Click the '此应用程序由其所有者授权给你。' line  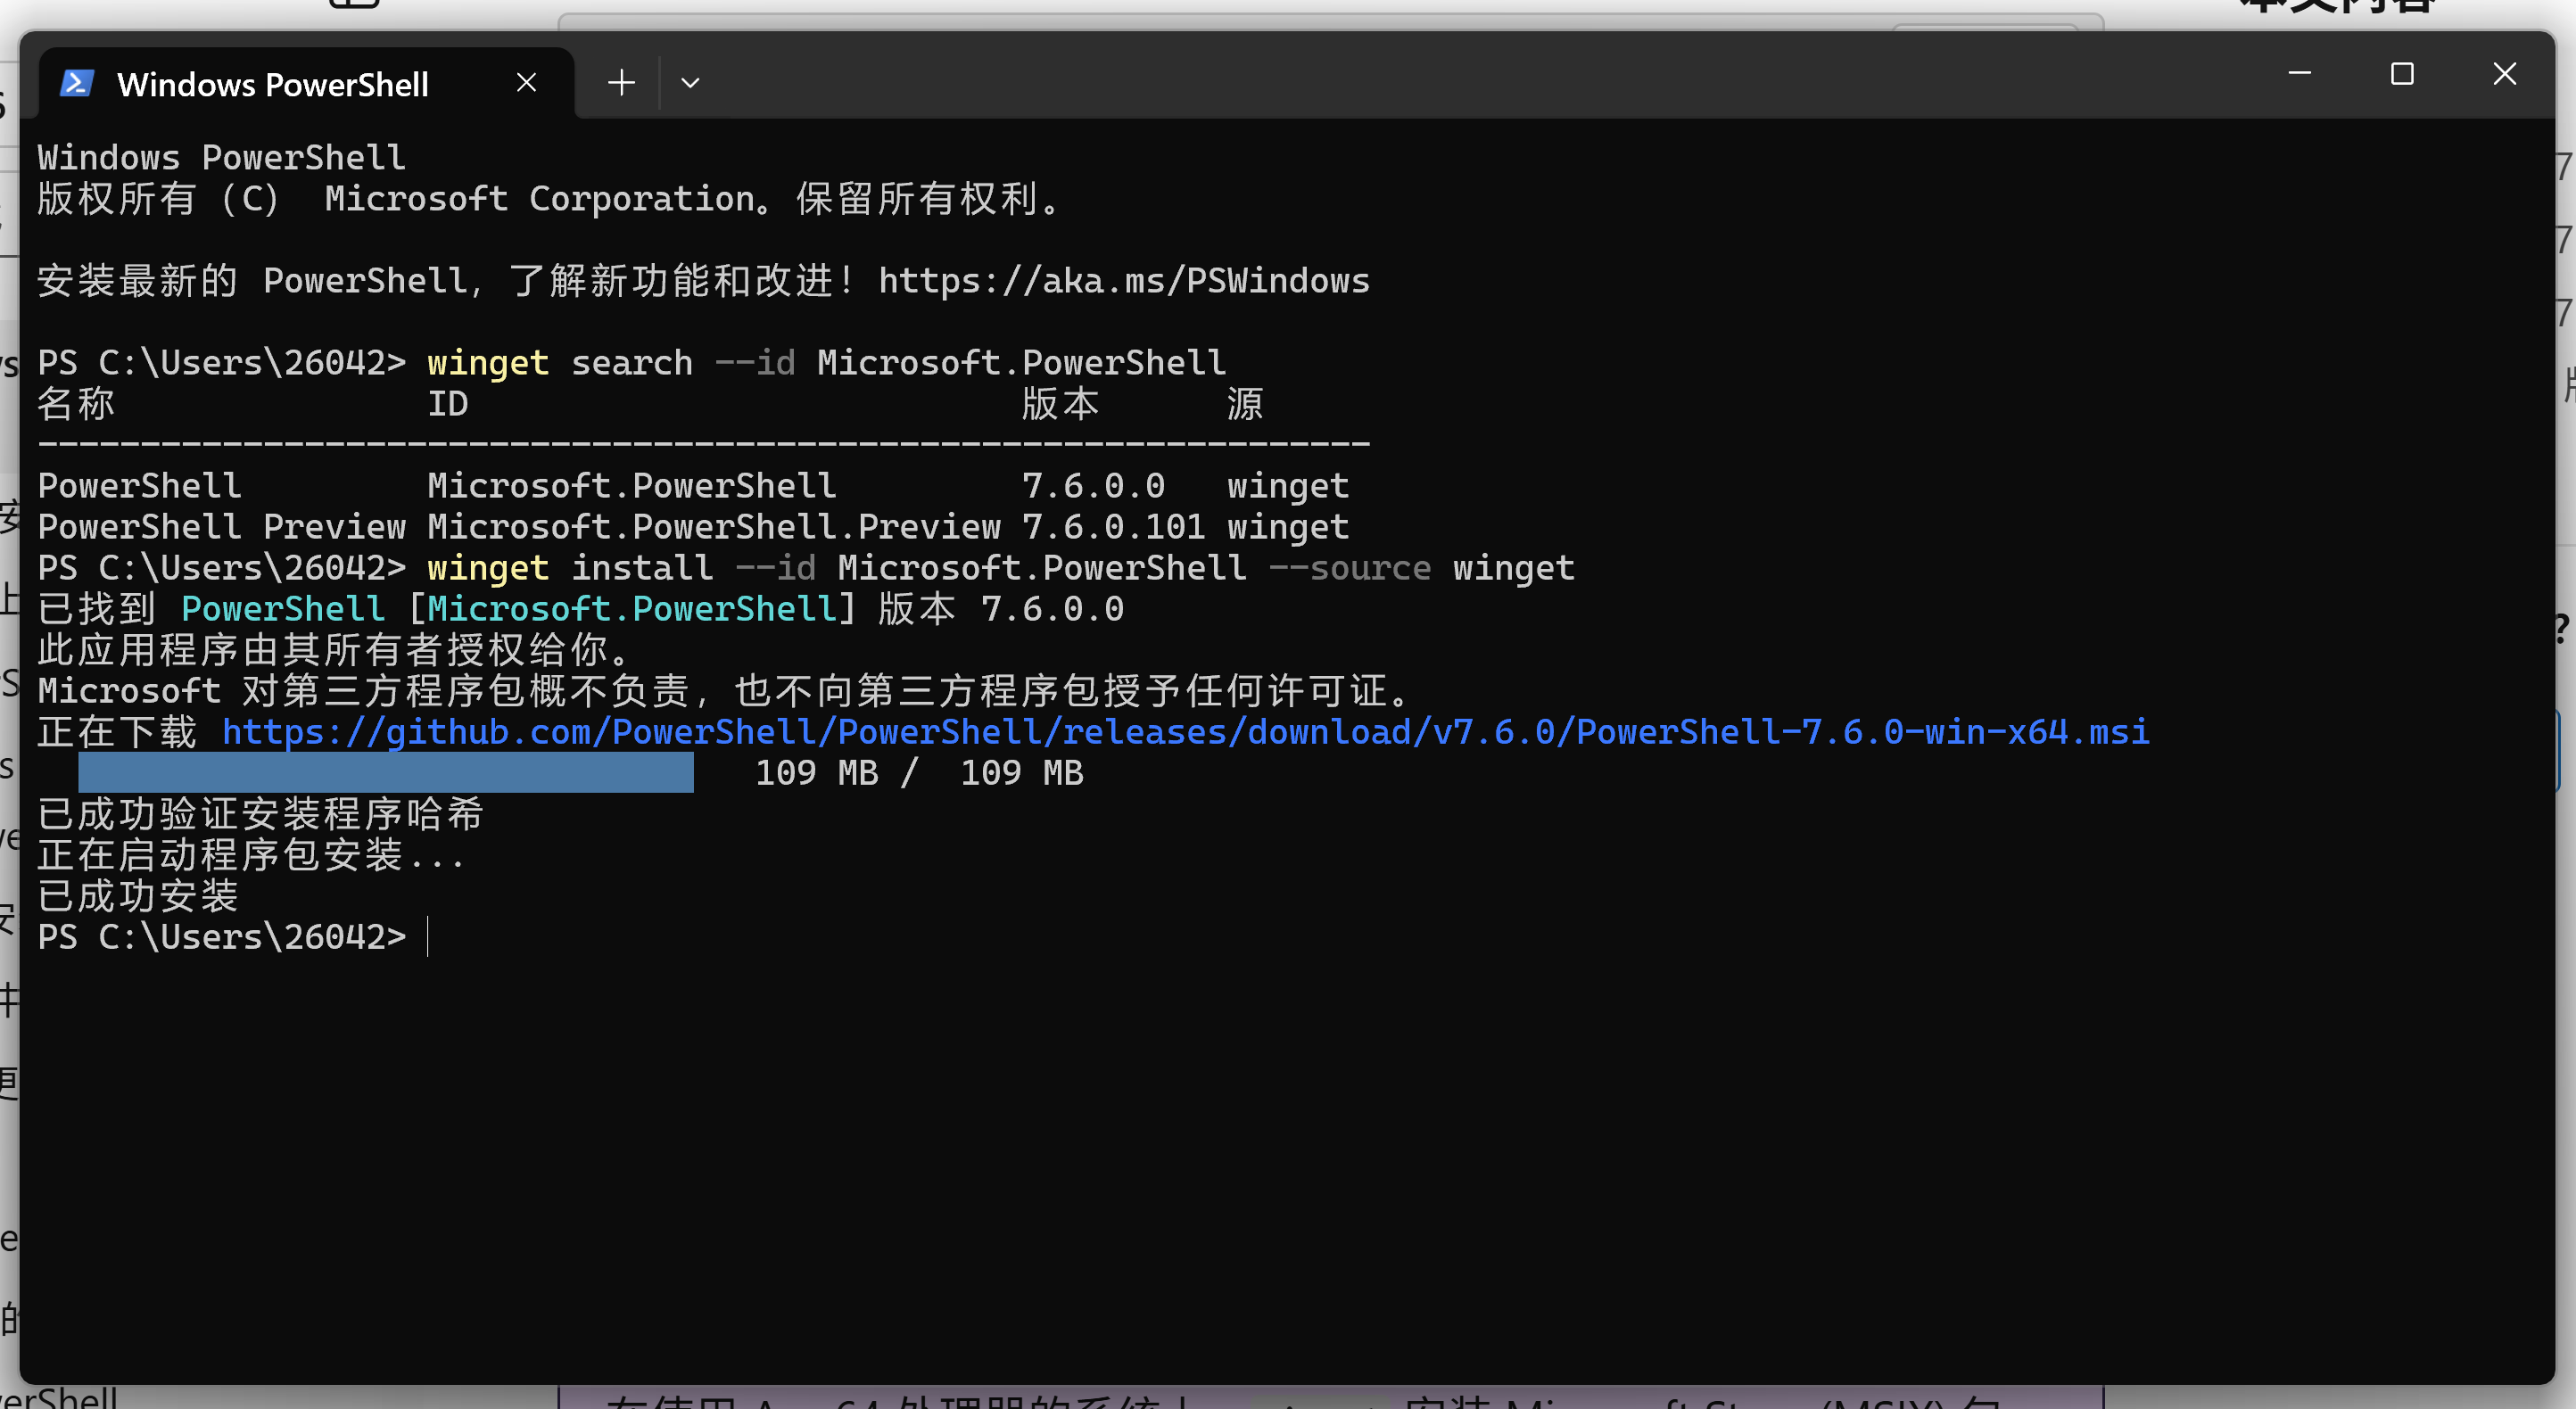[x=335, y=650]
